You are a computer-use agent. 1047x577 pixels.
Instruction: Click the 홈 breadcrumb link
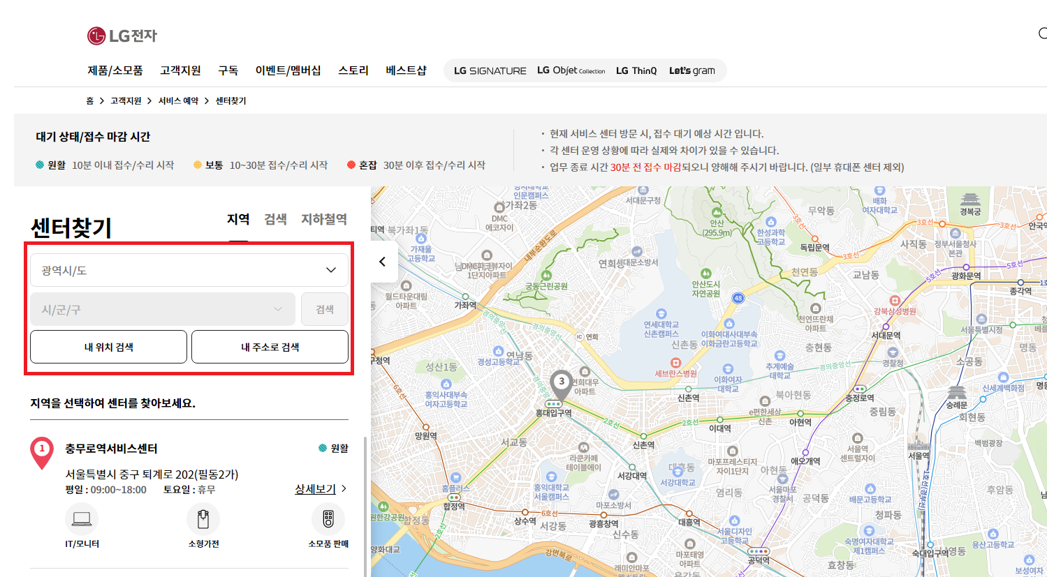pos(90,101)
